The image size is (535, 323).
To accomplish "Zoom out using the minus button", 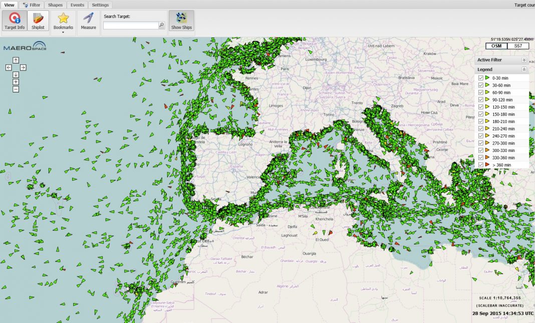I will (x=16, y=89).
